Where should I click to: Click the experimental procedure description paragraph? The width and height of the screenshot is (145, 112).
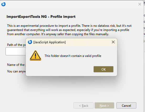click(x=69, y=30)
